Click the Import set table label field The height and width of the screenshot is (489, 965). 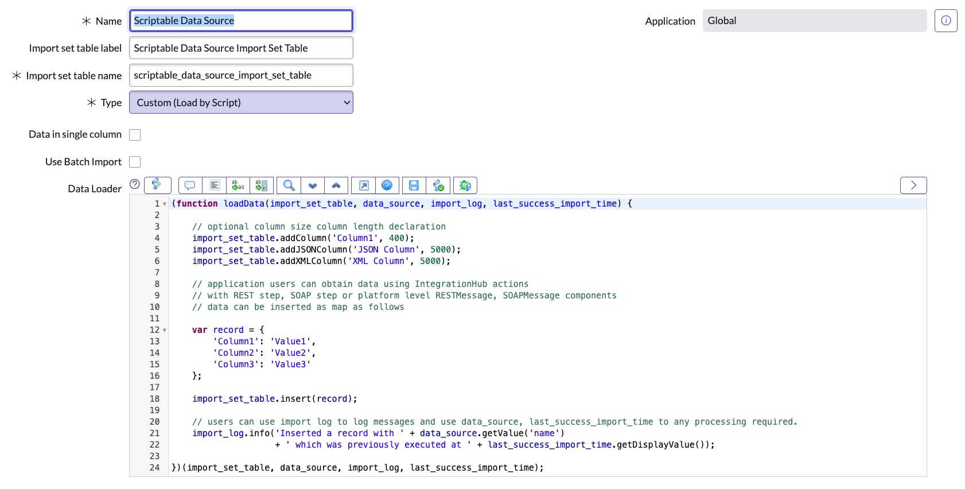241,48
